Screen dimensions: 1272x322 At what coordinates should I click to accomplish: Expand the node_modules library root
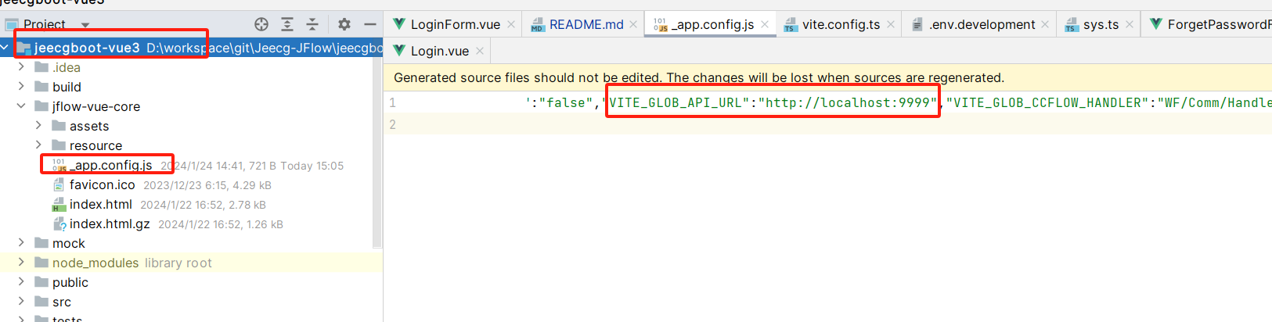click(x=21, y=263)
